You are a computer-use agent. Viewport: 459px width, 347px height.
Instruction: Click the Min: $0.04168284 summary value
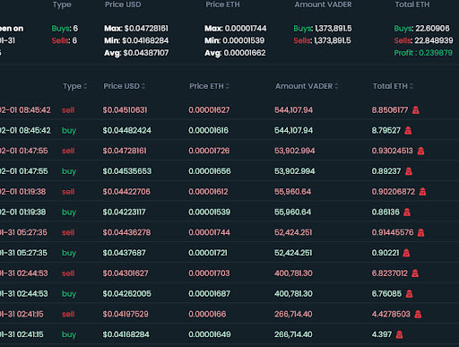(x=136, y=40)
